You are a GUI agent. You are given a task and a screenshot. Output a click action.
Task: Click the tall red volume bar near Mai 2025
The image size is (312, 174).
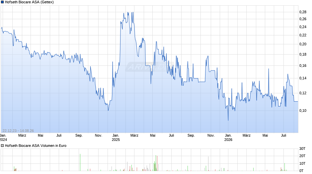[x=157, y=163]
